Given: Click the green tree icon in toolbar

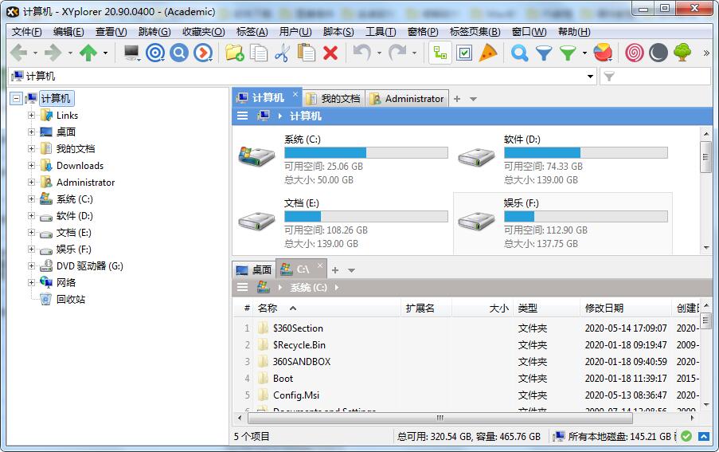Looking at the screenshot, I should tap(682, 53).
